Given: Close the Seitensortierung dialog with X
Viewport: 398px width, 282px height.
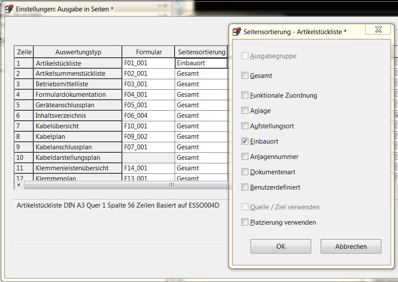Looking at the screenshot, I should [x=378, y=29].
